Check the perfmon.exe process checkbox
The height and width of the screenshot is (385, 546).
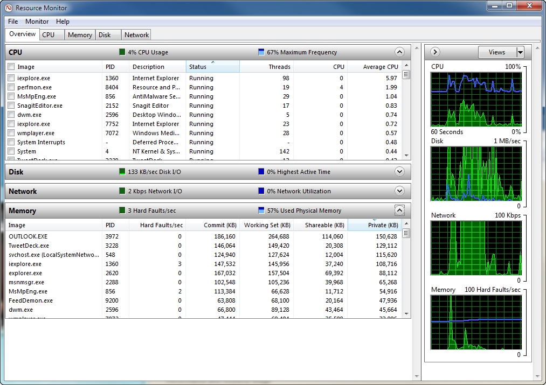point(11,87)
